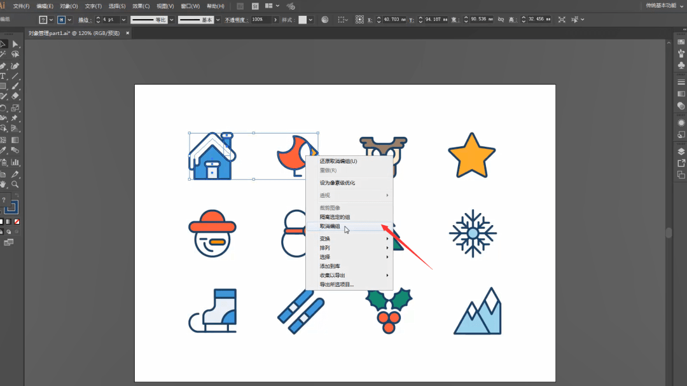Open the Layers panel icon
Image resolution: width=687 pixels, height=386 pixels.
coord(681,151)
